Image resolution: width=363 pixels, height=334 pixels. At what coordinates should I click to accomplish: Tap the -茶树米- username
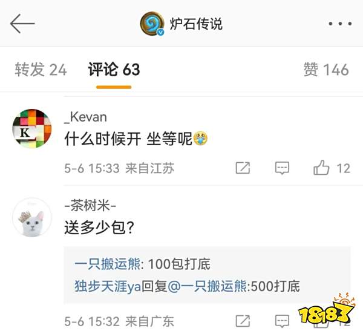(90, 205)
